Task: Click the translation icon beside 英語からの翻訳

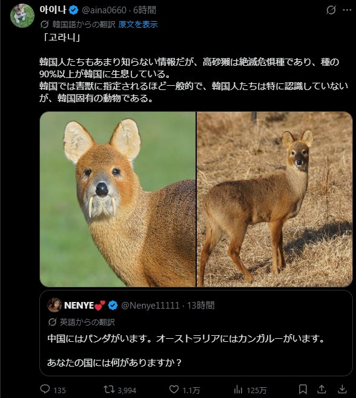Action: click(x=52, y=322)
